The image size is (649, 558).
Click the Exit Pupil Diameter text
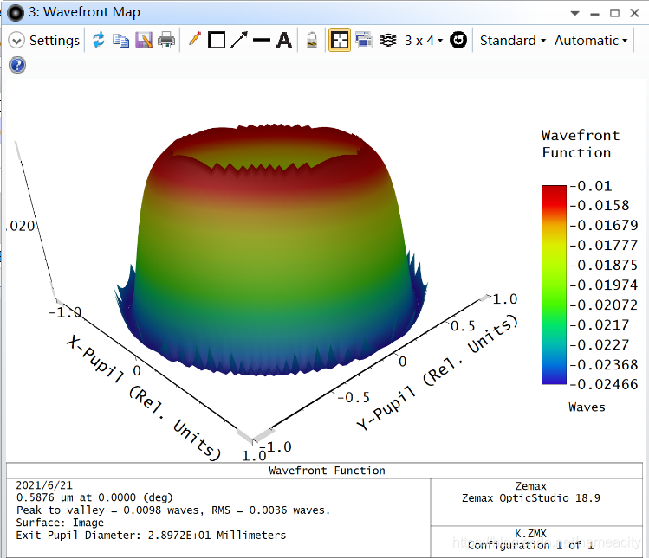coord(151,536)
